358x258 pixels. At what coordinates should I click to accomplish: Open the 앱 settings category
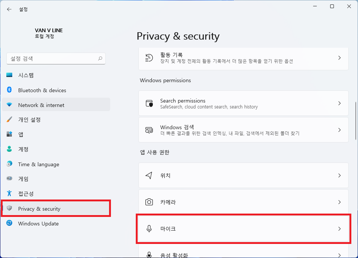coord(56,134)
